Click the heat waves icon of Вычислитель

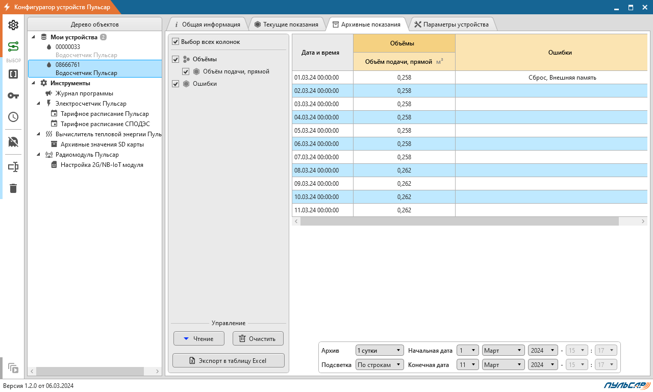click(x=49, y=134)
